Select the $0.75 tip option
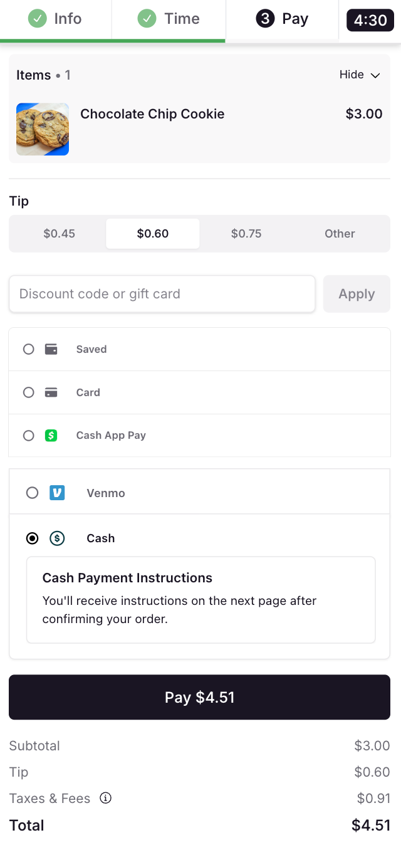Screen dimensions: 401x845 click(x=246, y=234)
